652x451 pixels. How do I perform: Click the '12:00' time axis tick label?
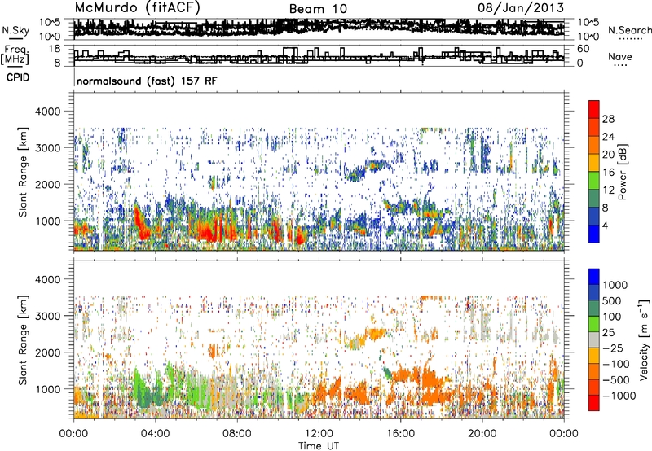[x=319, y=434]
